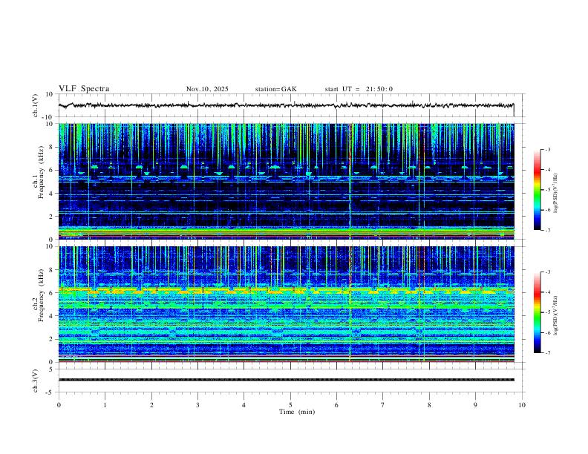The height and width of the screenshot is (454, 588).
Task: Click the ch.2 color bar log(PSD) label
Action: (555, 316)
